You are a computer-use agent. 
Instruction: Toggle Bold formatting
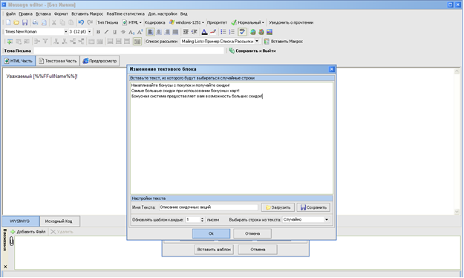click(x=98, y=32)
